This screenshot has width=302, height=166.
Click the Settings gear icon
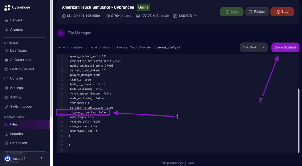pos(6,88)
